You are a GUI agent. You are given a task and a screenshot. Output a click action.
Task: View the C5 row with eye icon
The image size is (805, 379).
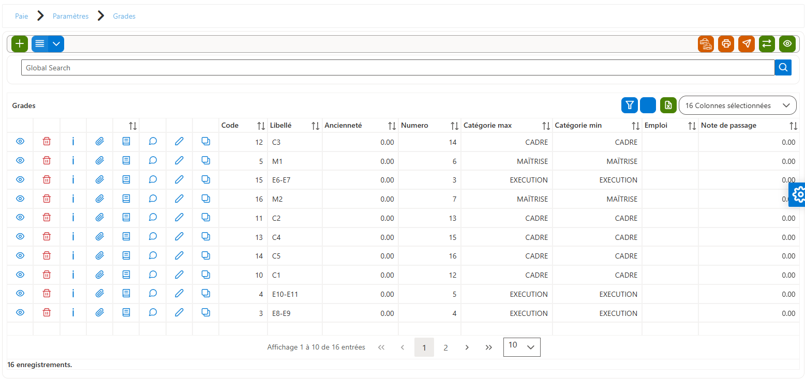tap(20, 255)
